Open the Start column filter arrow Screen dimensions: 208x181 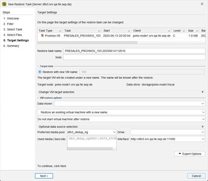[x=129, y=31]
